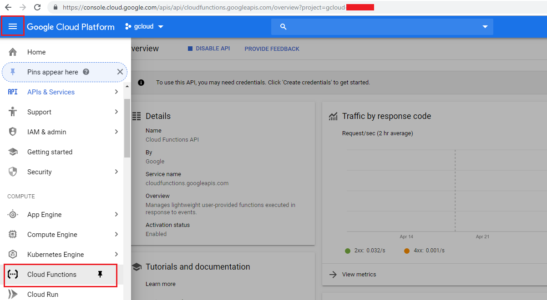Click inside the top search field
547x300 pixels.
[x=382, y=27]
